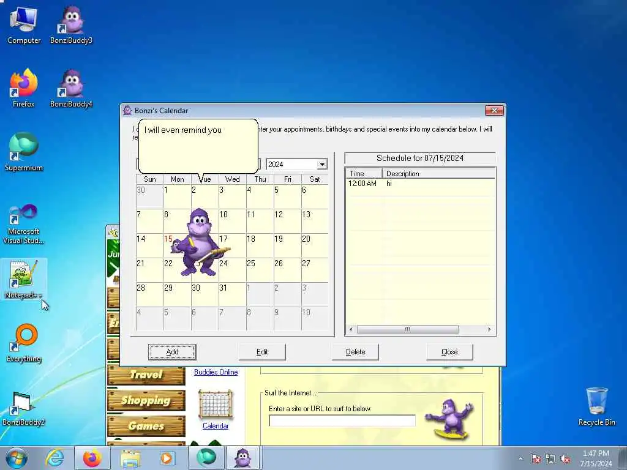Image resolution: width=627 pixels, height=470 pixels.
Task: Click the schedule scrollbar right arrow
Action: pyautogui.click(x=489, y=330)
